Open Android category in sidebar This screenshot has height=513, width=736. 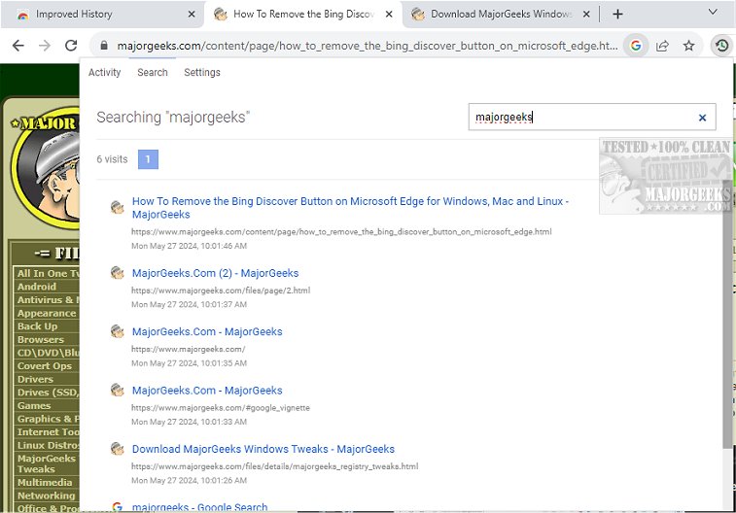pyautogui.click(x=37, y=286)
